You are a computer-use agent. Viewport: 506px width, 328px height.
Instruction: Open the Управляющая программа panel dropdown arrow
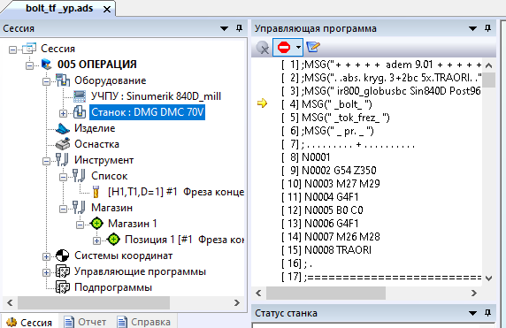[x=472, y=28]
